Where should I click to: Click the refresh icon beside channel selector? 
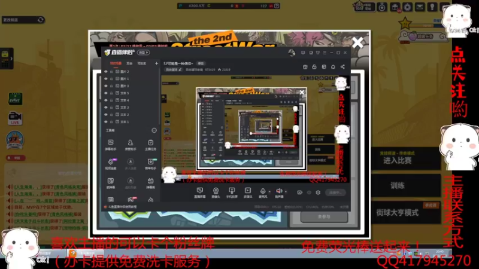click(41, 20)
